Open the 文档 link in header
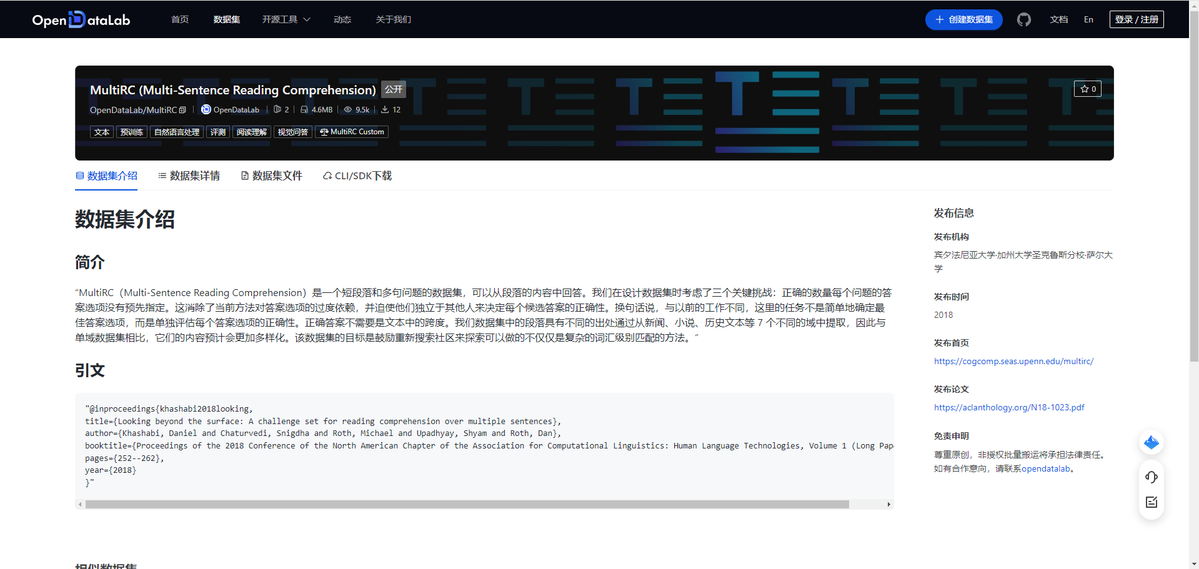This screenshot has width=1199, height=569. [x=1058, y=19]
